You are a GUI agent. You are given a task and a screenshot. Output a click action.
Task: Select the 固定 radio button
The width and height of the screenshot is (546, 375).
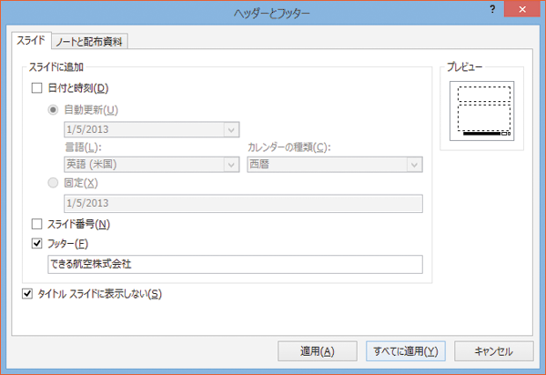(x=53, y=183)
